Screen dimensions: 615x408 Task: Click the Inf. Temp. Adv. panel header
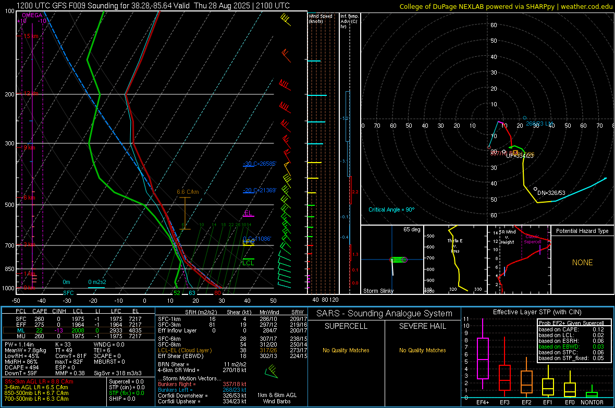pyautogui.click(x=349, y=21)
